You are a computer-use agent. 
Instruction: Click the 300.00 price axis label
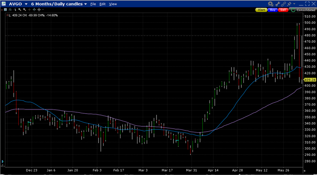tap(310, 148)
